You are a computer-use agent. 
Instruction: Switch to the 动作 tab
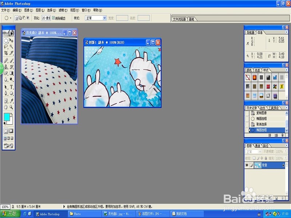pyautogui.click(x=262, y=108)
